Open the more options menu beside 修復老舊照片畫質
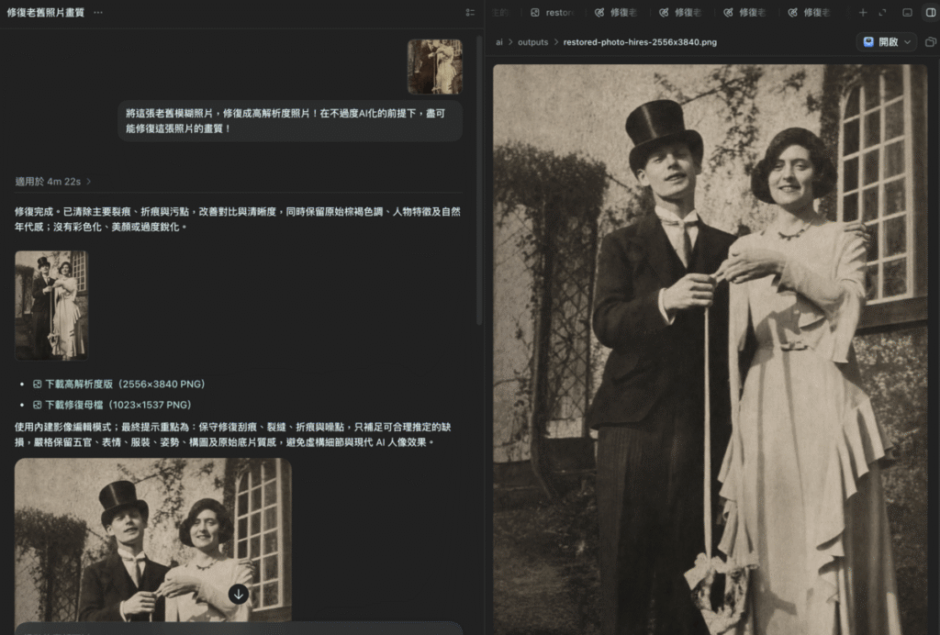The image size is (940, 635). (x=98, y=13)
